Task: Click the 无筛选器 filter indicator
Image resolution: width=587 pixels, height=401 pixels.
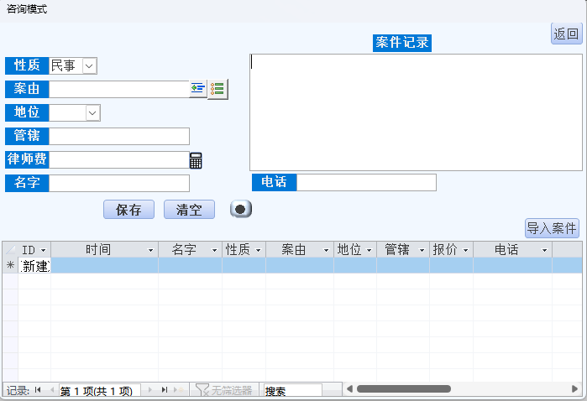Action: [223, 390]
